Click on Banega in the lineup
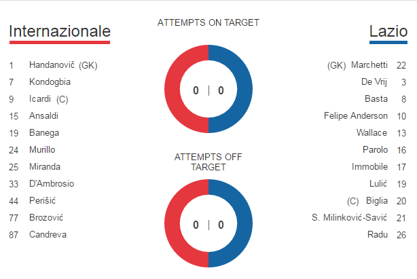The height and width of the screenshot is (279, 417). 44,133
